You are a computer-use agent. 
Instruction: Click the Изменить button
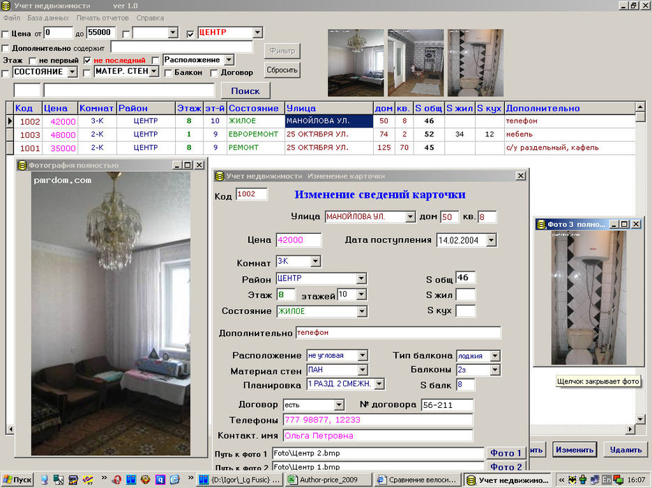(x=574, y=450)
